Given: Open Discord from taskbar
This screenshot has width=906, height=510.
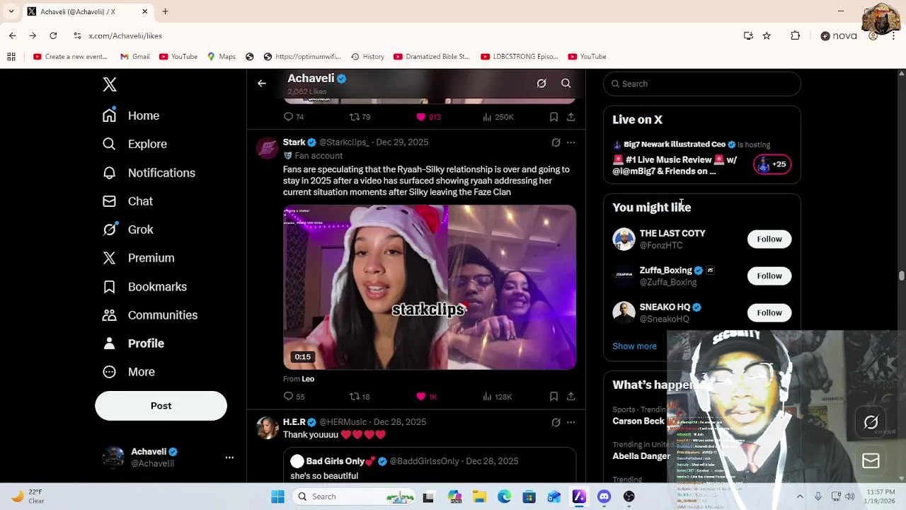Looking at the screenshot, I should pos(604,497).
